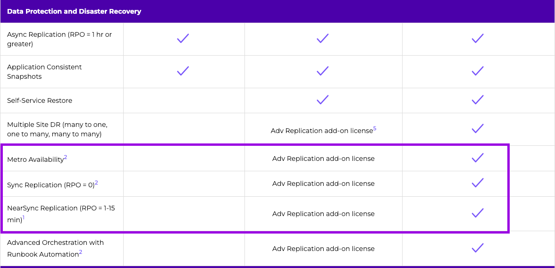Click Advanced Orchestration checkmark in last column
Screen dimensions: 555x268
[478, 248]
